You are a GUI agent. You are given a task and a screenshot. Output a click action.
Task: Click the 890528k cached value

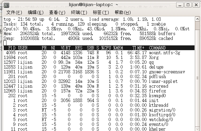tap(156, 38)
